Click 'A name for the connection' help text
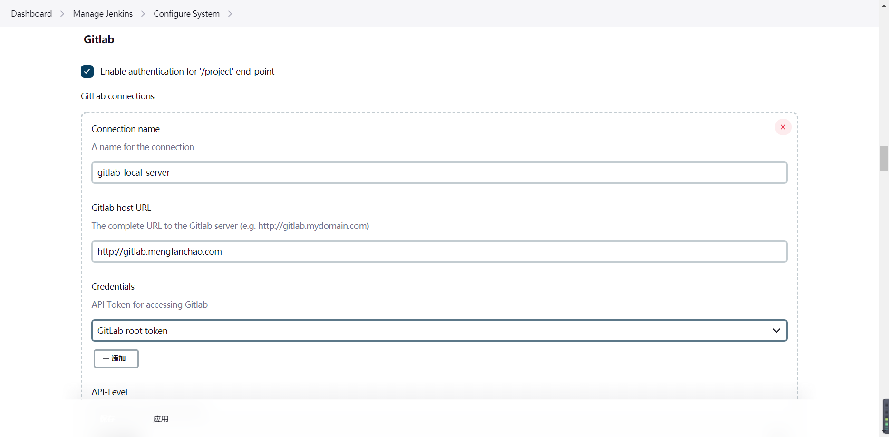The image size is (889, 437). pos(143,147)
